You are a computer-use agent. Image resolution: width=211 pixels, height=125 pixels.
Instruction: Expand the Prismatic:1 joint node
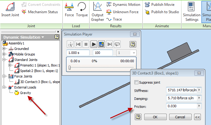click(10, 65)
